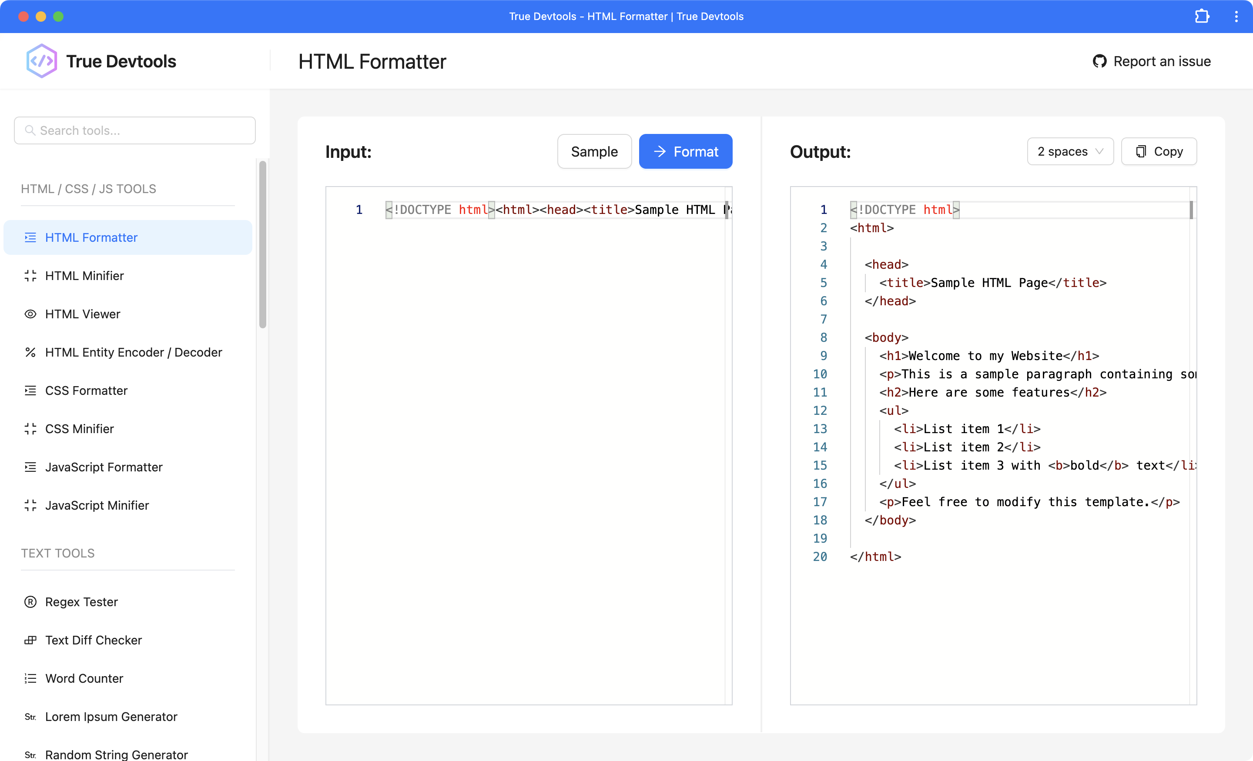Open the 2 spaces indentation dropdown
This screenshot has width=1253, height=761.
(1070, 151)
